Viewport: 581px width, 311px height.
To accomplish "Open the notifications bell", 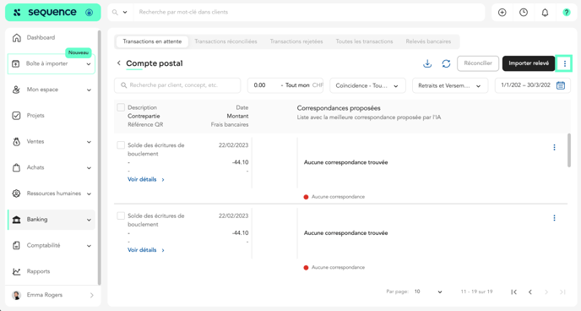I will [545, 12].
